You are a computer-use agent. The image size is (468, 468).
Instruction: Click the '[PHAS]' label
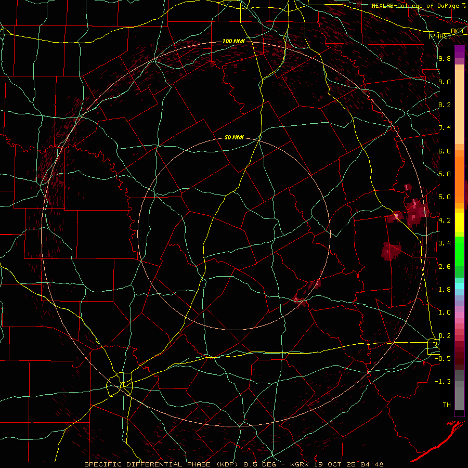[439, 36]
